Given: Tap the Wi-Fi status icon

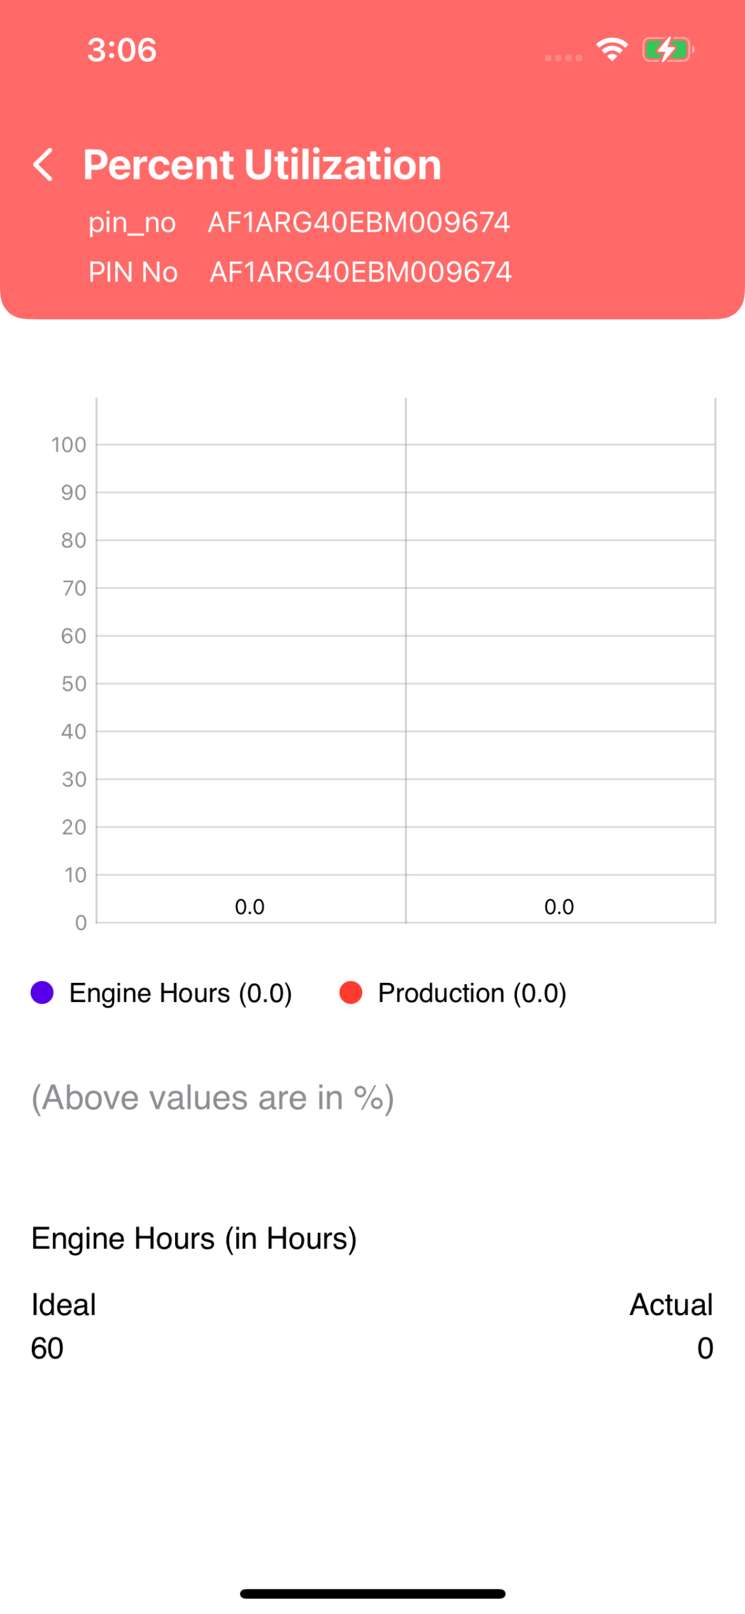Looking at the screenshot, I should 612,49.
